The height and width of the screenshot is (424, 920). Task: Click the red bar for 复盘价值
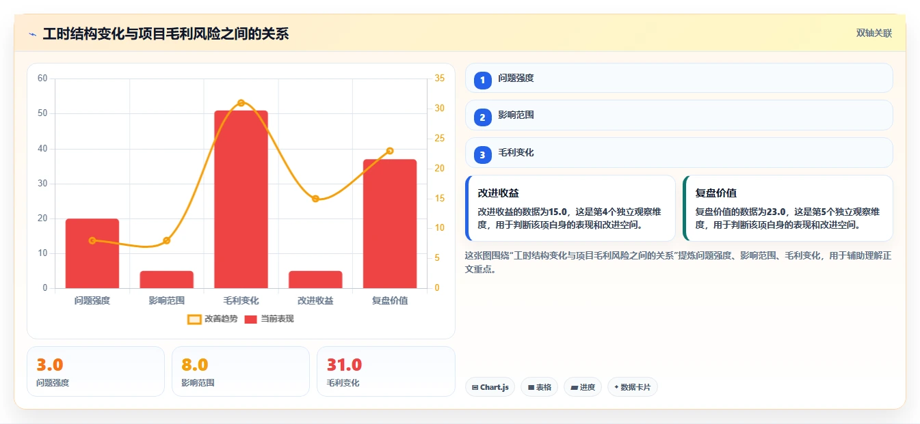(x=390, y=224)
